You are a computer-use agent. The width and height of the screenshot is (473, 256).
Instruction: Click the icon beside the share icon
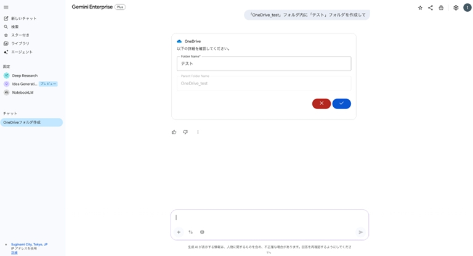tap(441, 8)
